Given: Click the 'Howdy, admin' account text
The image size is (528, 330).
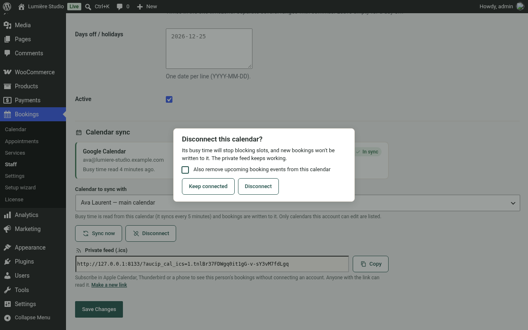Looking at the screenshot, I should click(x=496, y=7).
